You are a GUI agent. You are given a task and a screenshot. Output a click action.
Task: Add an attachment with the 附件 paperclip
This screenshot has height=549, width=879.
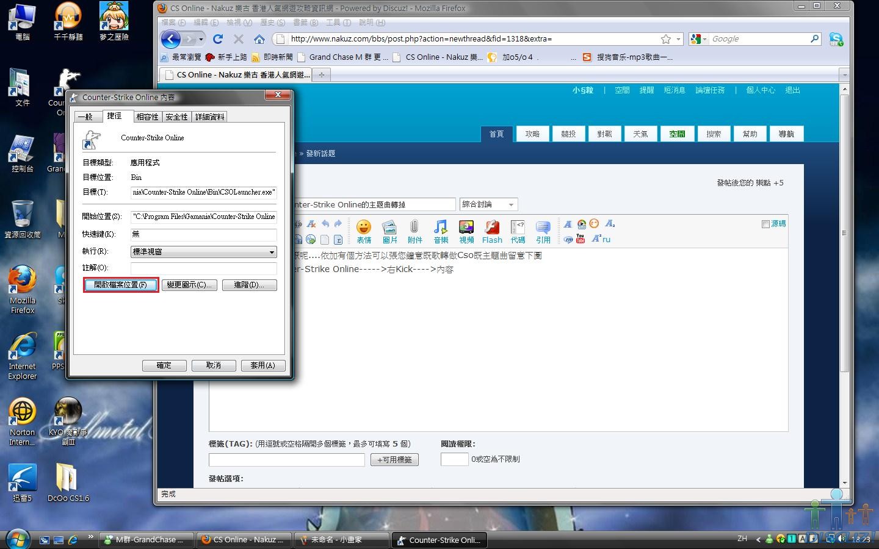coord(414,232)
